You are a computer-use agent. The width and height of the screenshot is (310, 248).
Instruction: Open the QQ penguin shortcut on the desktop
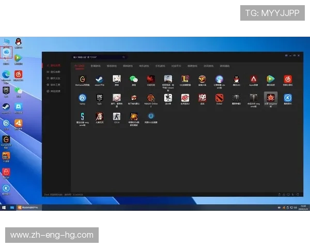tap(19, 42)
